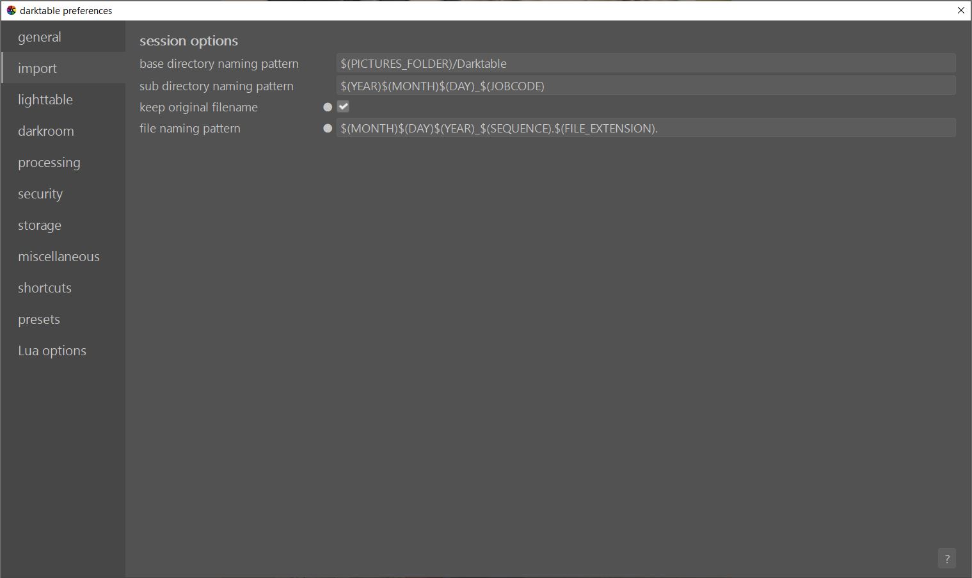
Task: Go to darkroom preferences
Action: pos(63,131)
